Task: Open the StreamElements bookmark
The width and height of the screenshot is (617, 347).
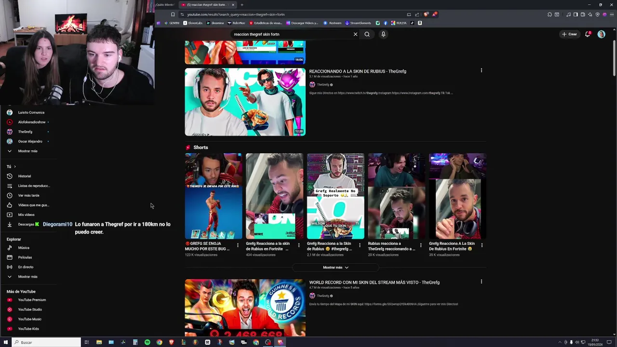Action: 358,23
